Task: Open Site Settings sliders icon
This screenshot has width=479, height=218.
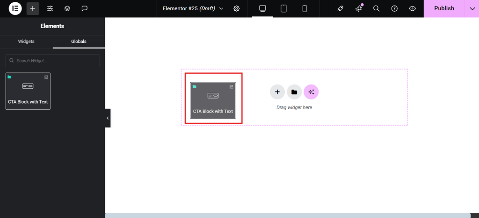Action: (50, 8)
